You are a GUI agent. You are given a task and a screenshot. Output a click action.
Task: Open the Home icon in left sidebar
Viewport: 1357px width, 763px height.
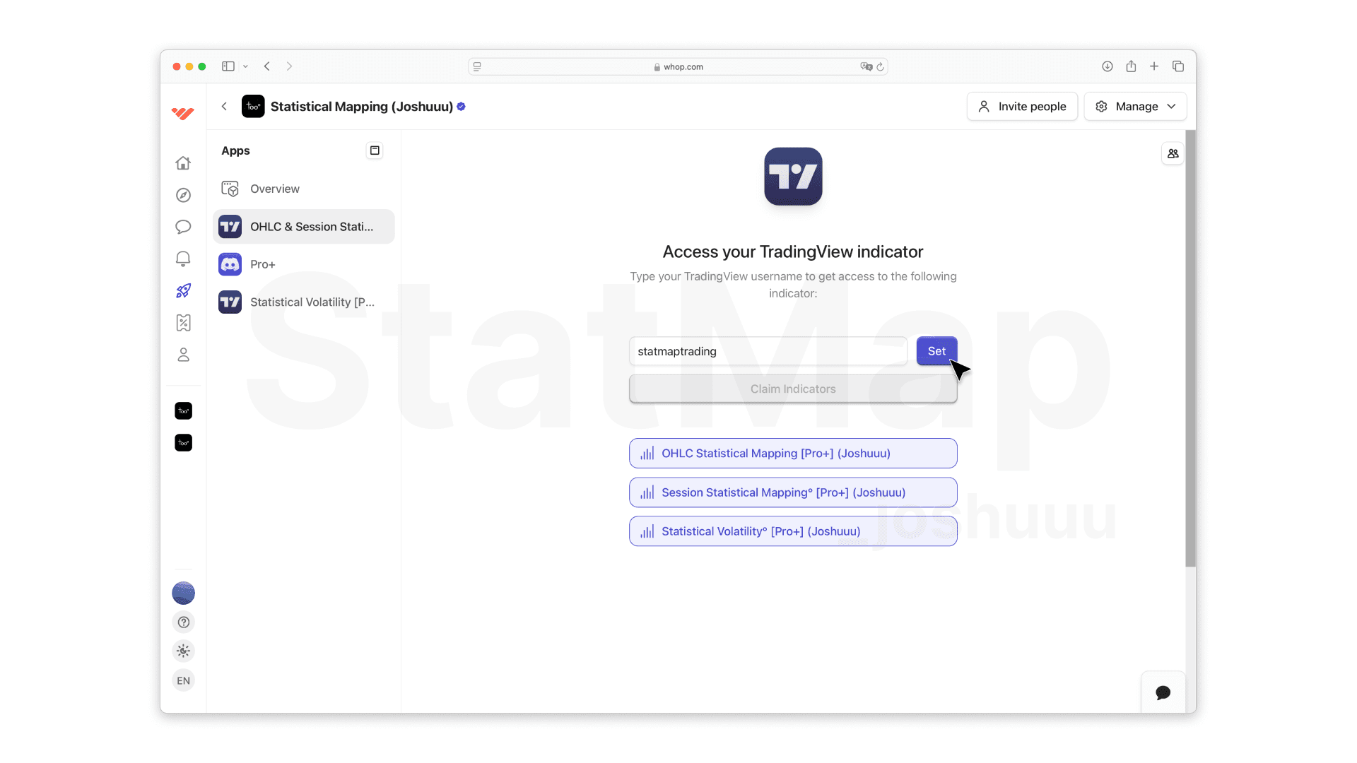(x=183, y=163)
